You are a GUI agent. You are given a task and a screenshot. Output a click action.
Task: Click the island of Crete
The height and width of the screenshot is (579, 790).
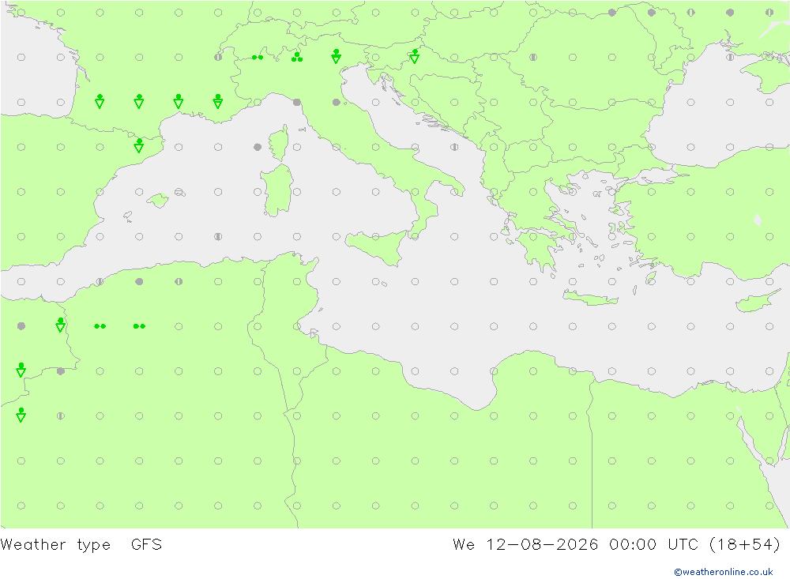[x=590, y=299]
